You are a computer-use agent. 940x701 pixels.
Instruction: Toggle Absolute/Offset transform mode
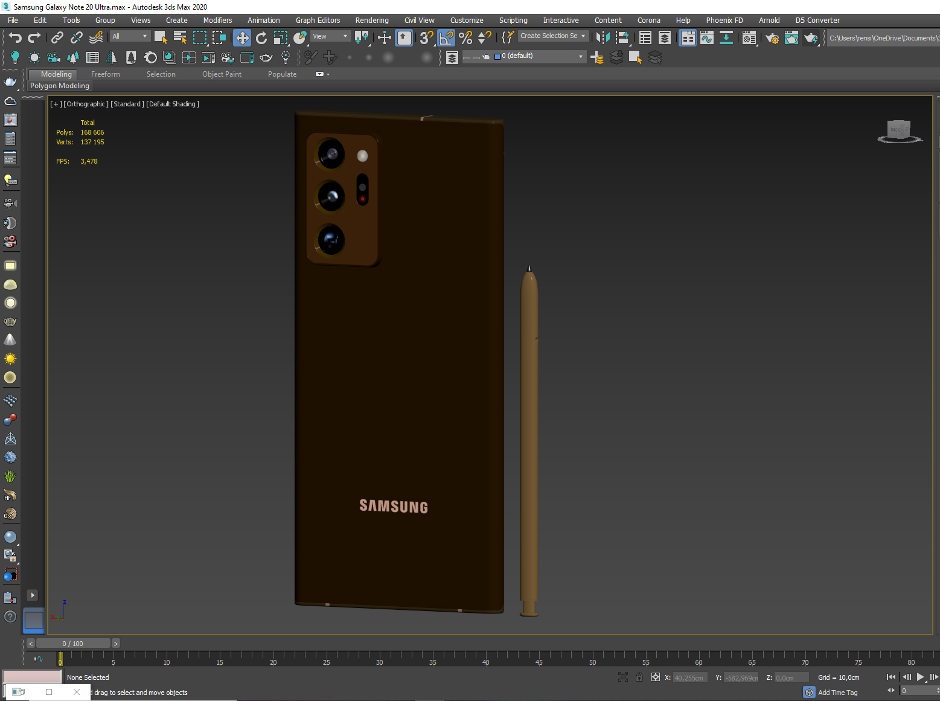(656, 677)
